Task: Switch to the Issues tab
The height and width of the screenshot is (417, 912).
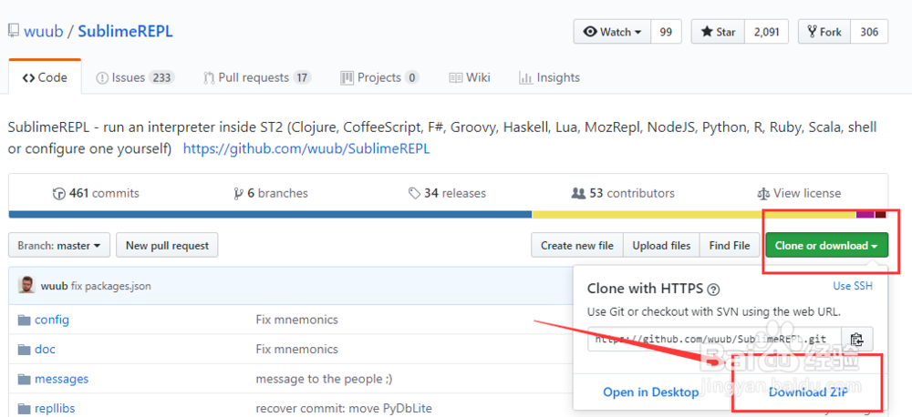Action: click(x=134, y=77)
